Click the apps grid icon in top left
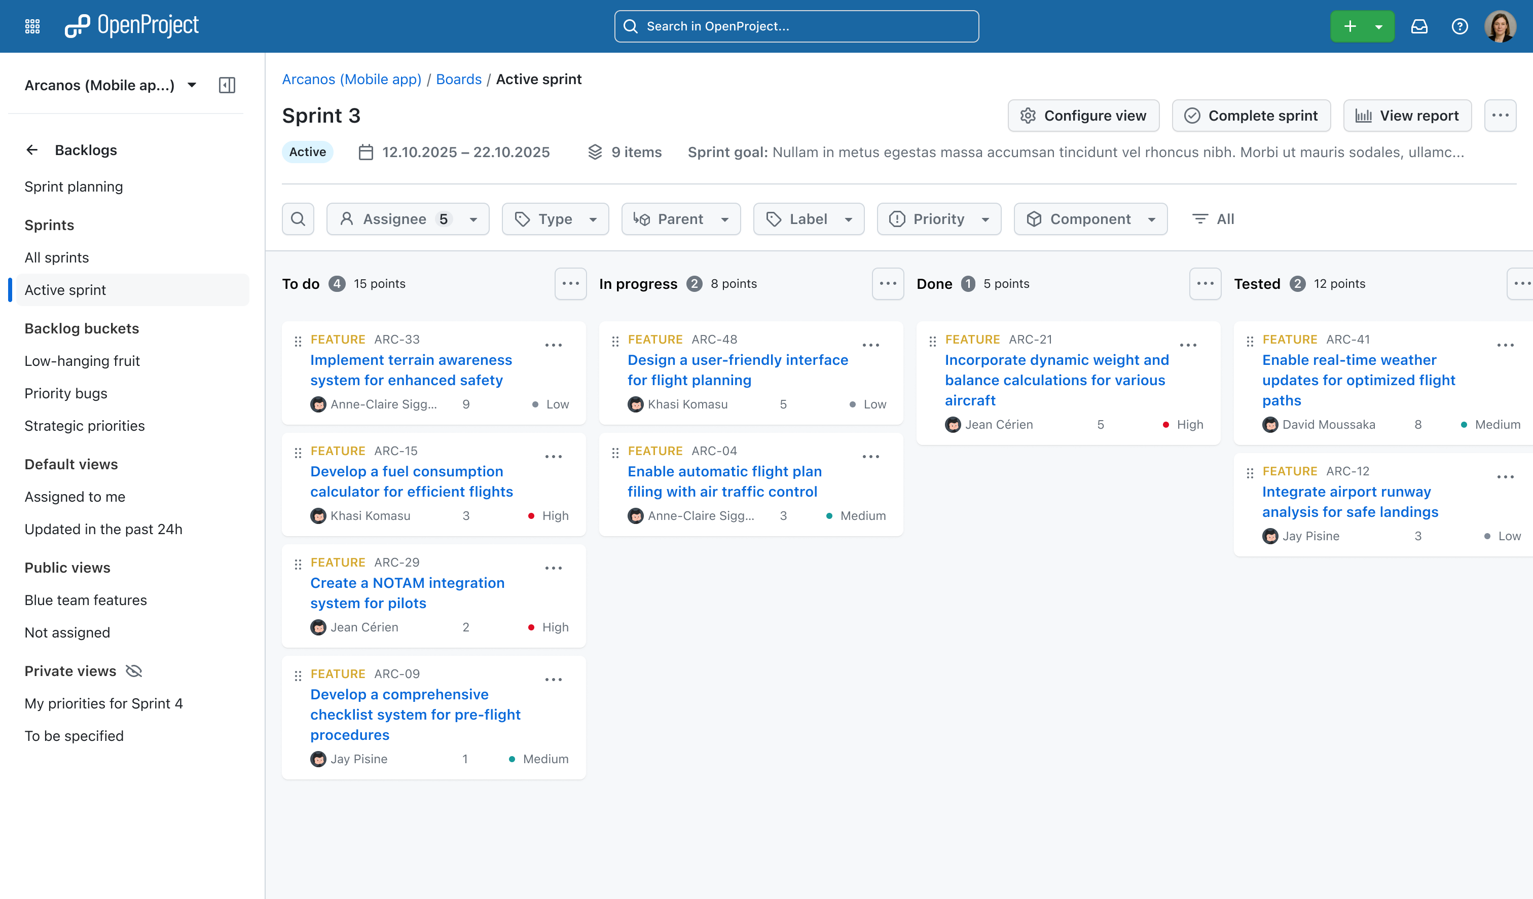This screenshot has height=899, width=1533. 31,25
